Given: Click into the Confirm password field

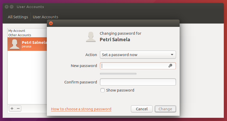Looking at the screenshot, I should click(138, 82).
